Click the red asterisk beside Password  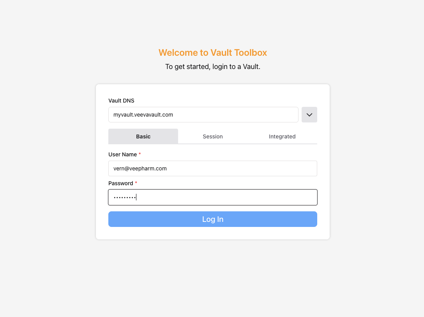tap(136, 183)
